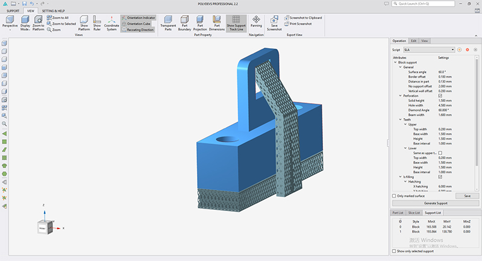Show Part Dimensions
This screenshot has height=261, width=482.
pos(217,23)
